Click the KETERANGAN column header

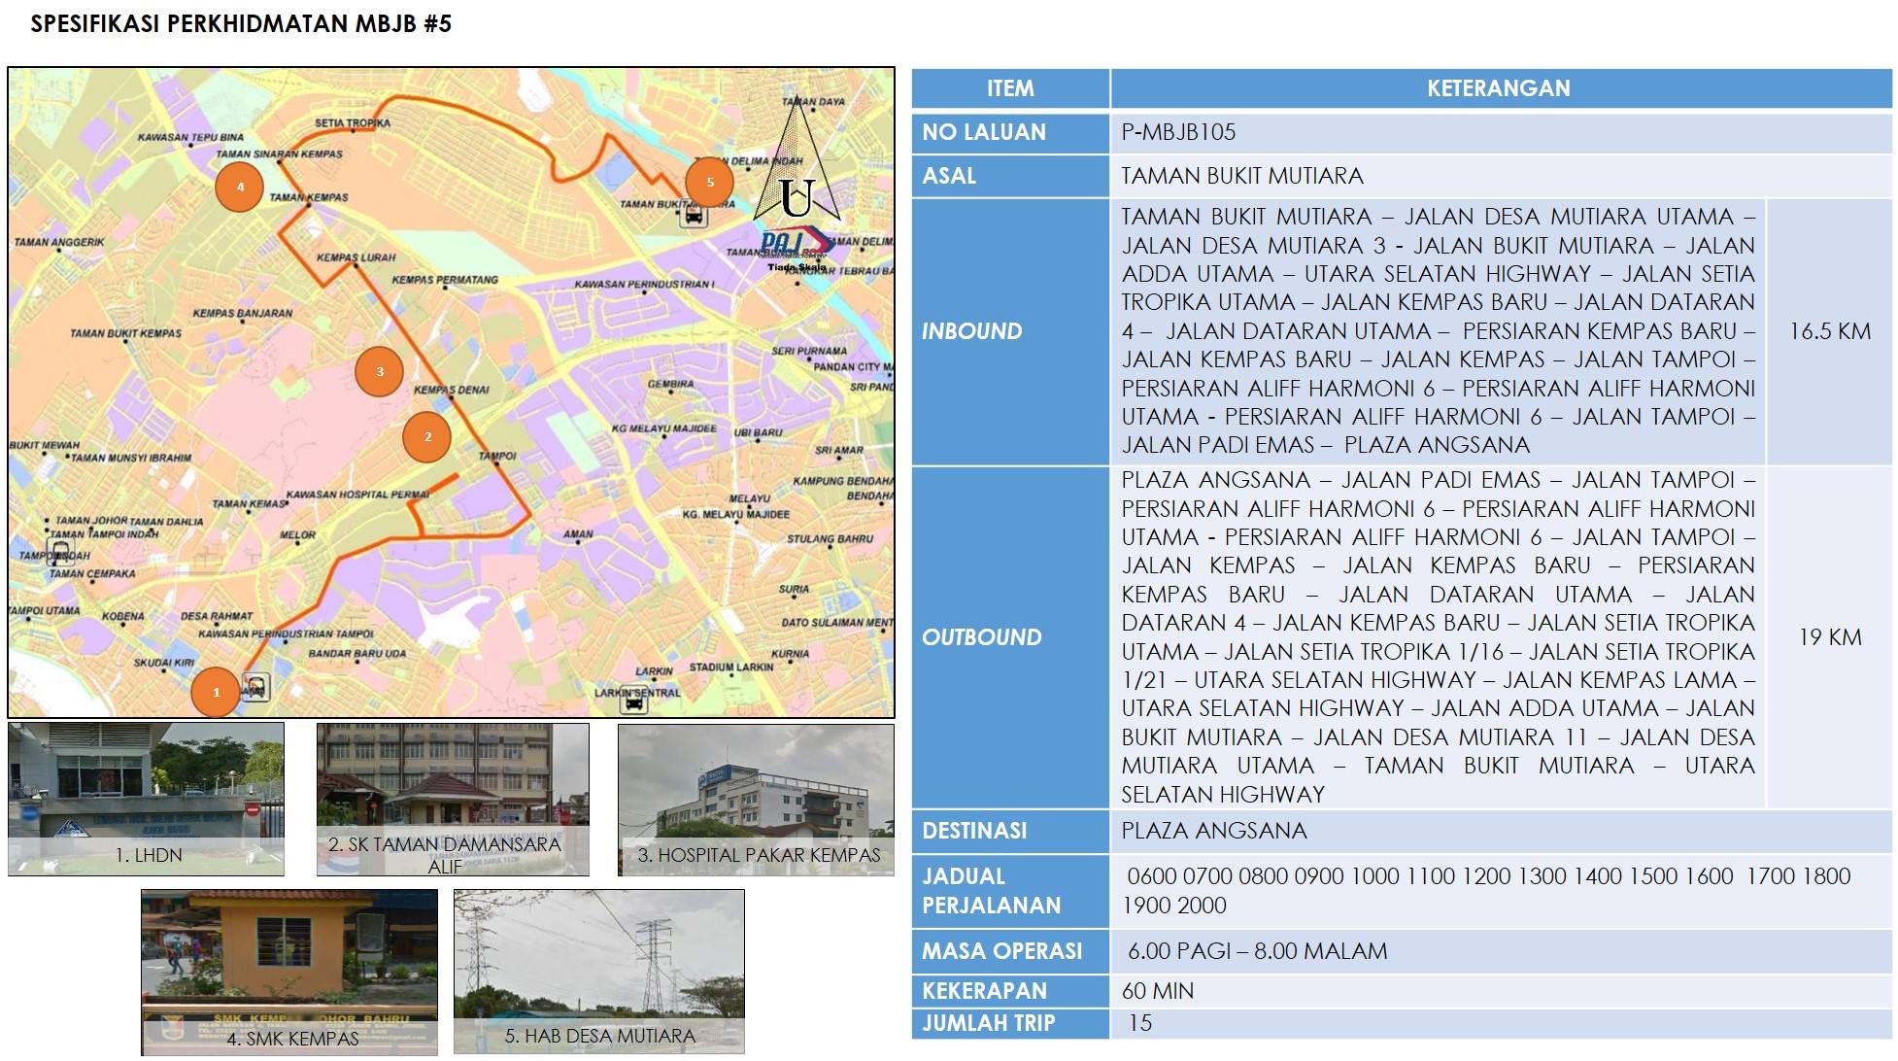tap(1498, 88)
